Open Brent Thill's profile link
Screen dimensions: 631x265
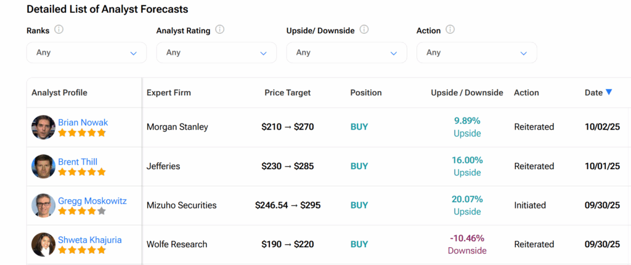(x=78, y=162)
